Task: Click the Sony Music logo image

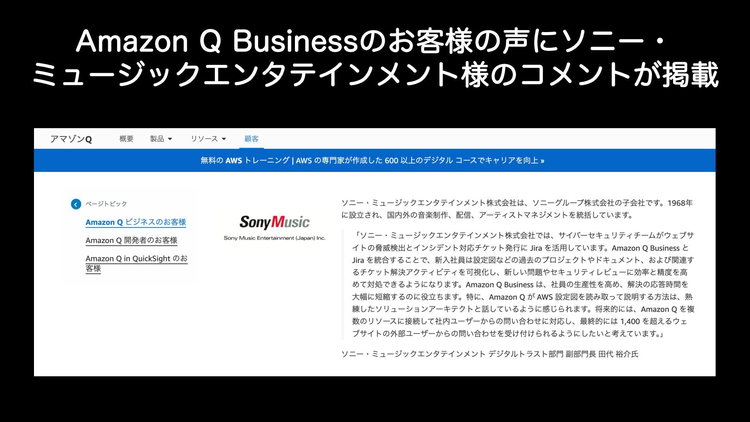Action: [x=275, y=222]
